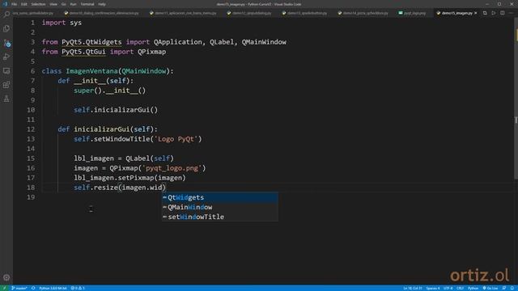Open the Go menu
The width and height of the screenshot is (518, 291).
coord(64,4)
